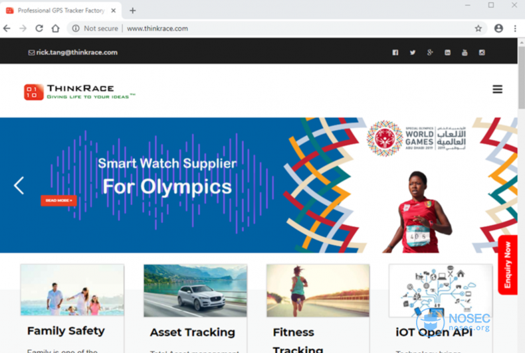Open the Fitness Tracking runner thumbnail
This screenshot has height=353, width=525.
pos(318,291)
